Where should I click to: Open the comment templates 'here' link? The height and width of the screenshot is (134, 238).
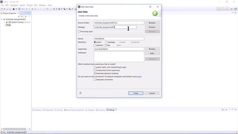tap(139, 77)
